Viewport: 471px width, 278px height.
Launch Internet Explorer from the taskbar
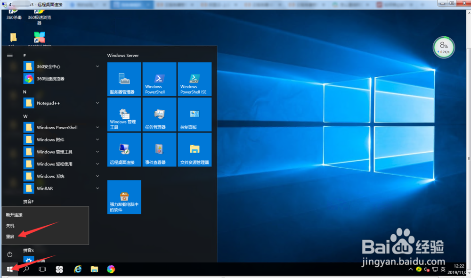pyautogui.click(x=78, y=269)
